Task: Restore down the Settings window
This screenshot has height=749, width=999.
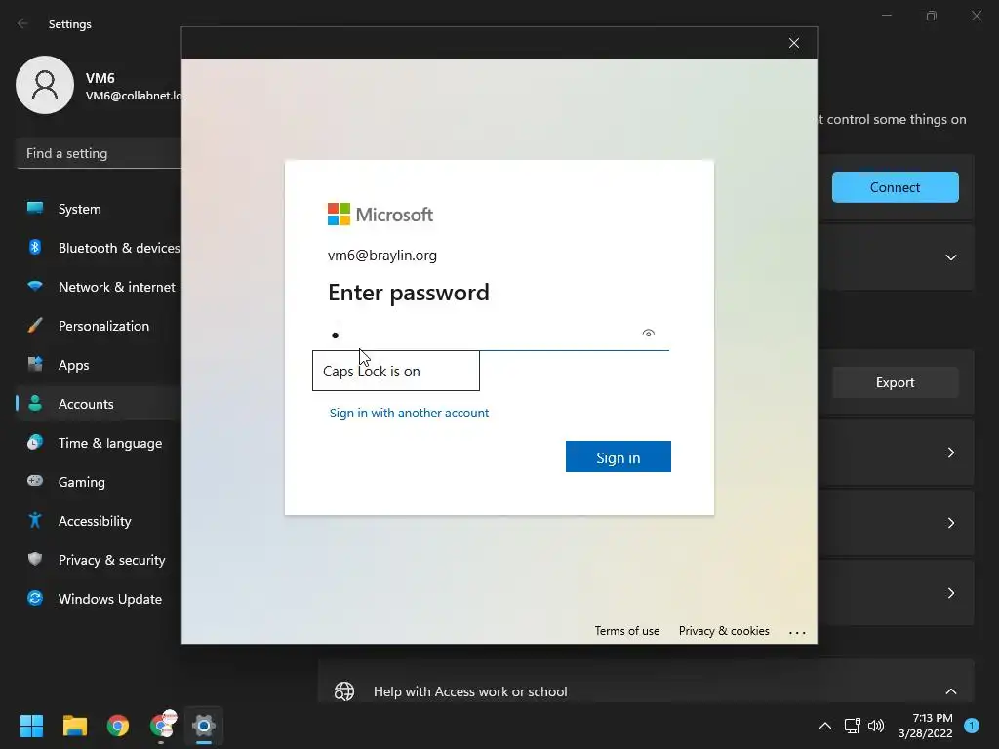Action: tap(932, 16)
